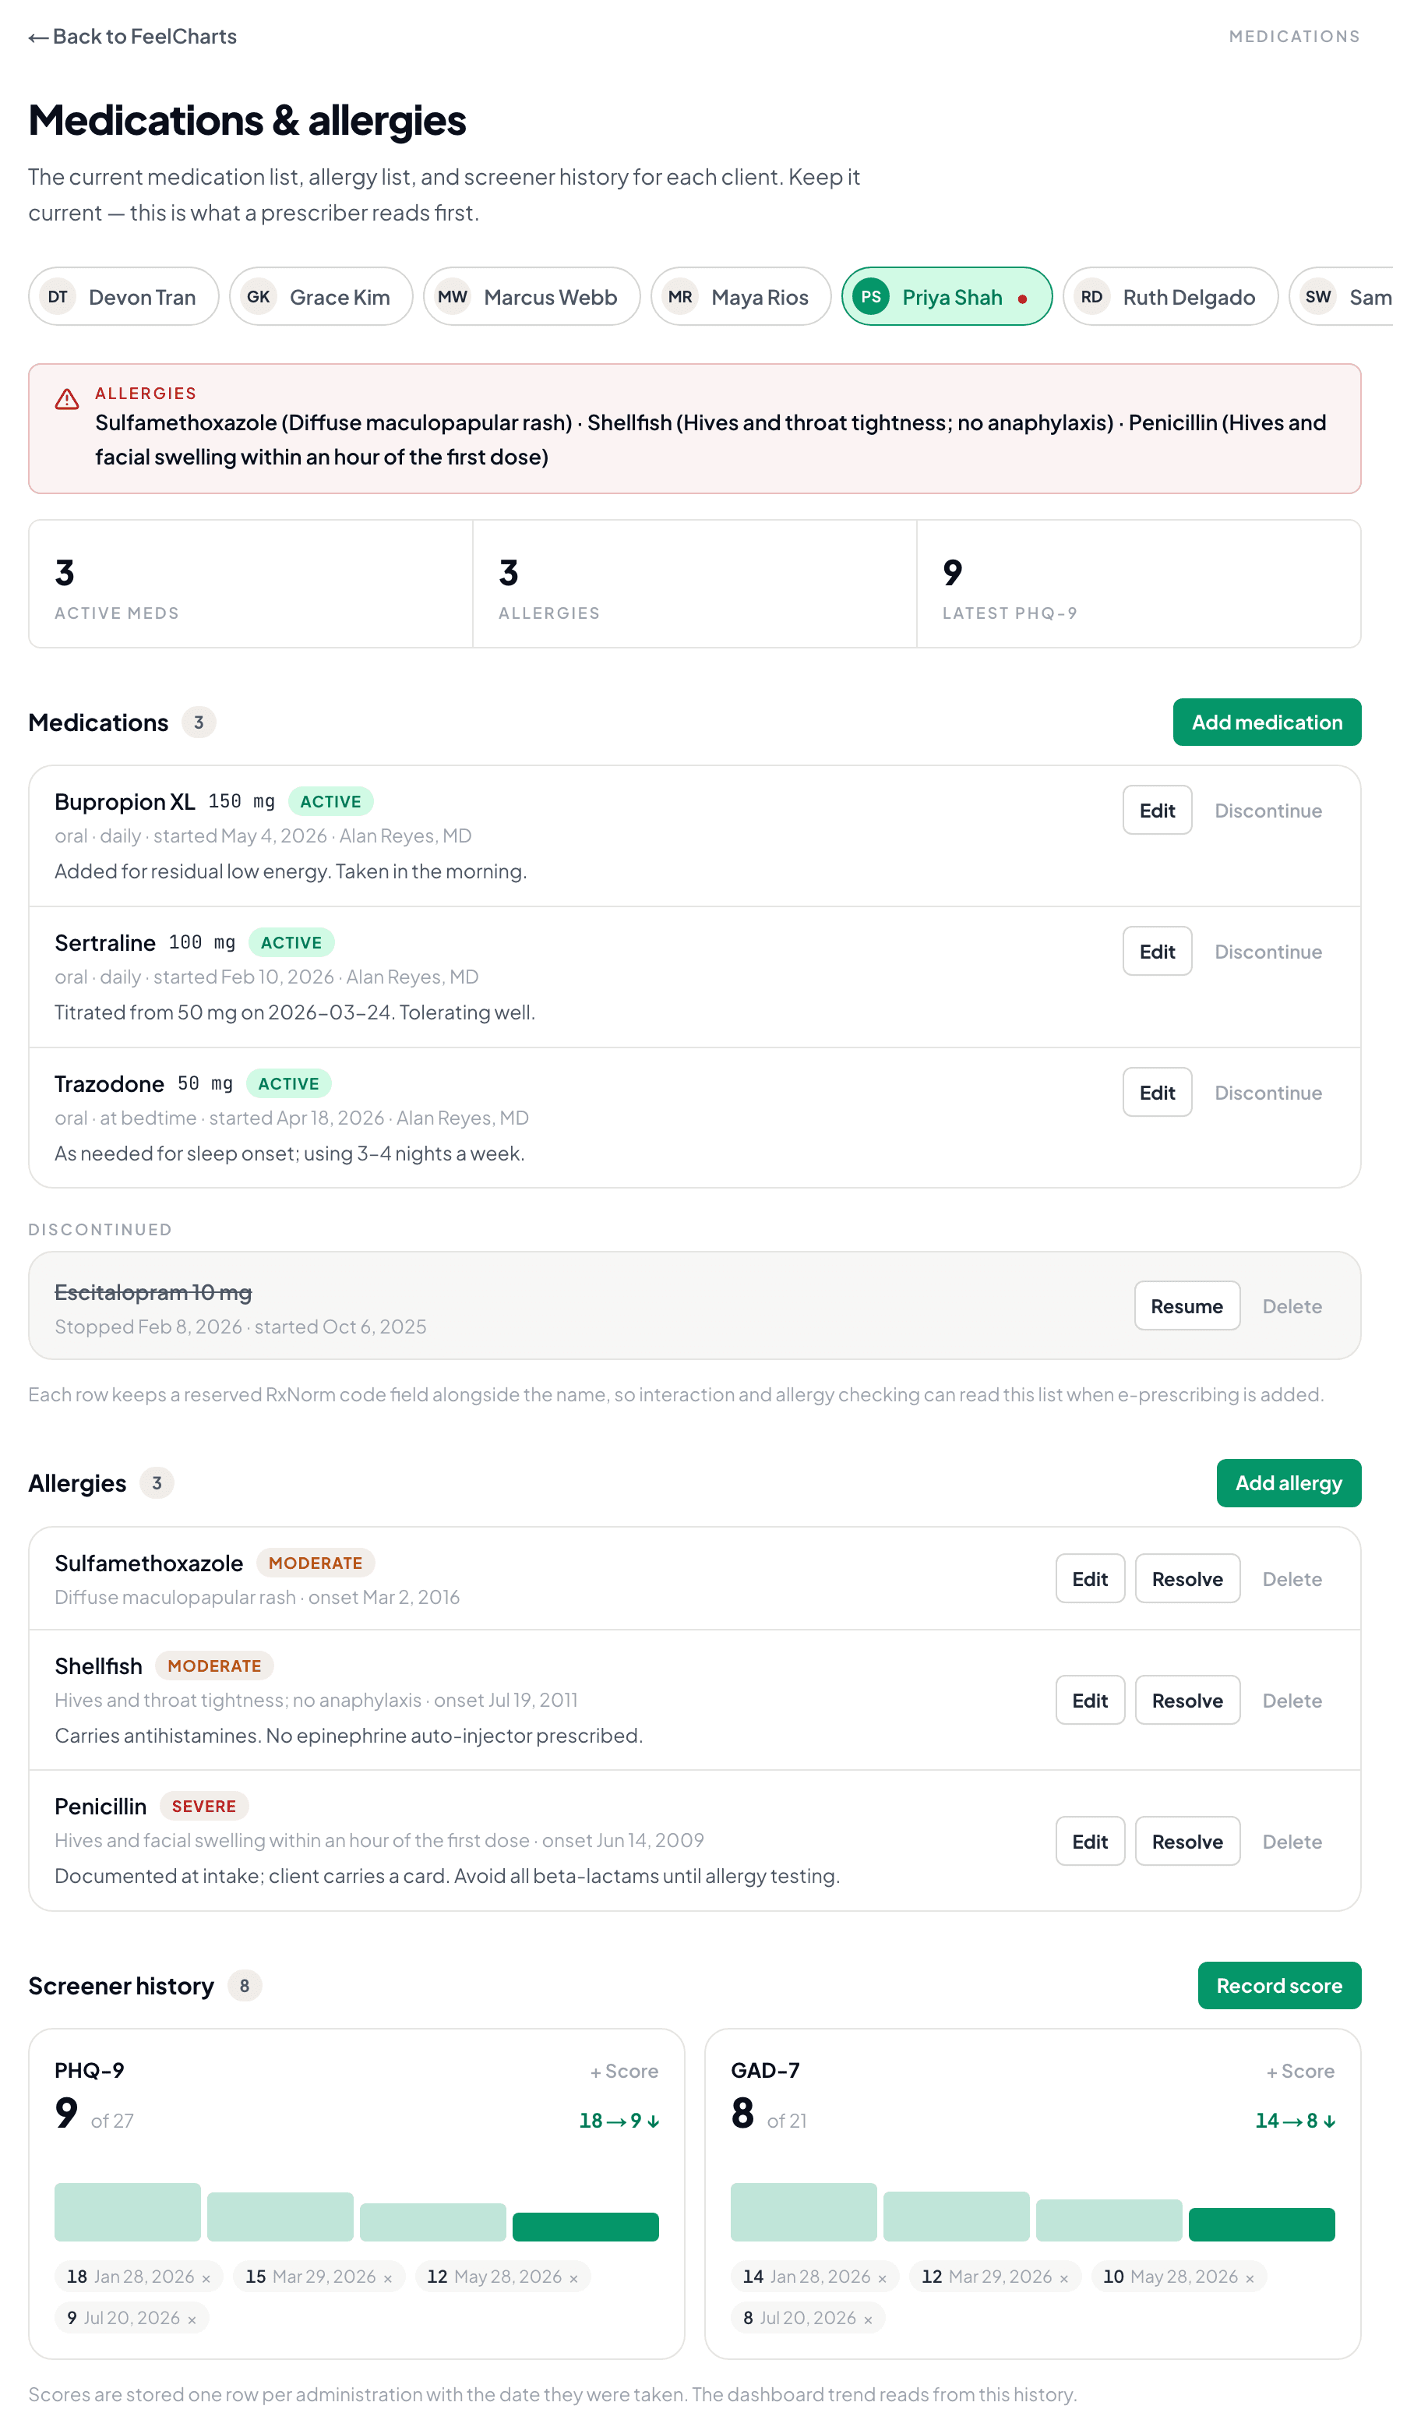Discontinue Bupropion XL

tap(1268, 811)
